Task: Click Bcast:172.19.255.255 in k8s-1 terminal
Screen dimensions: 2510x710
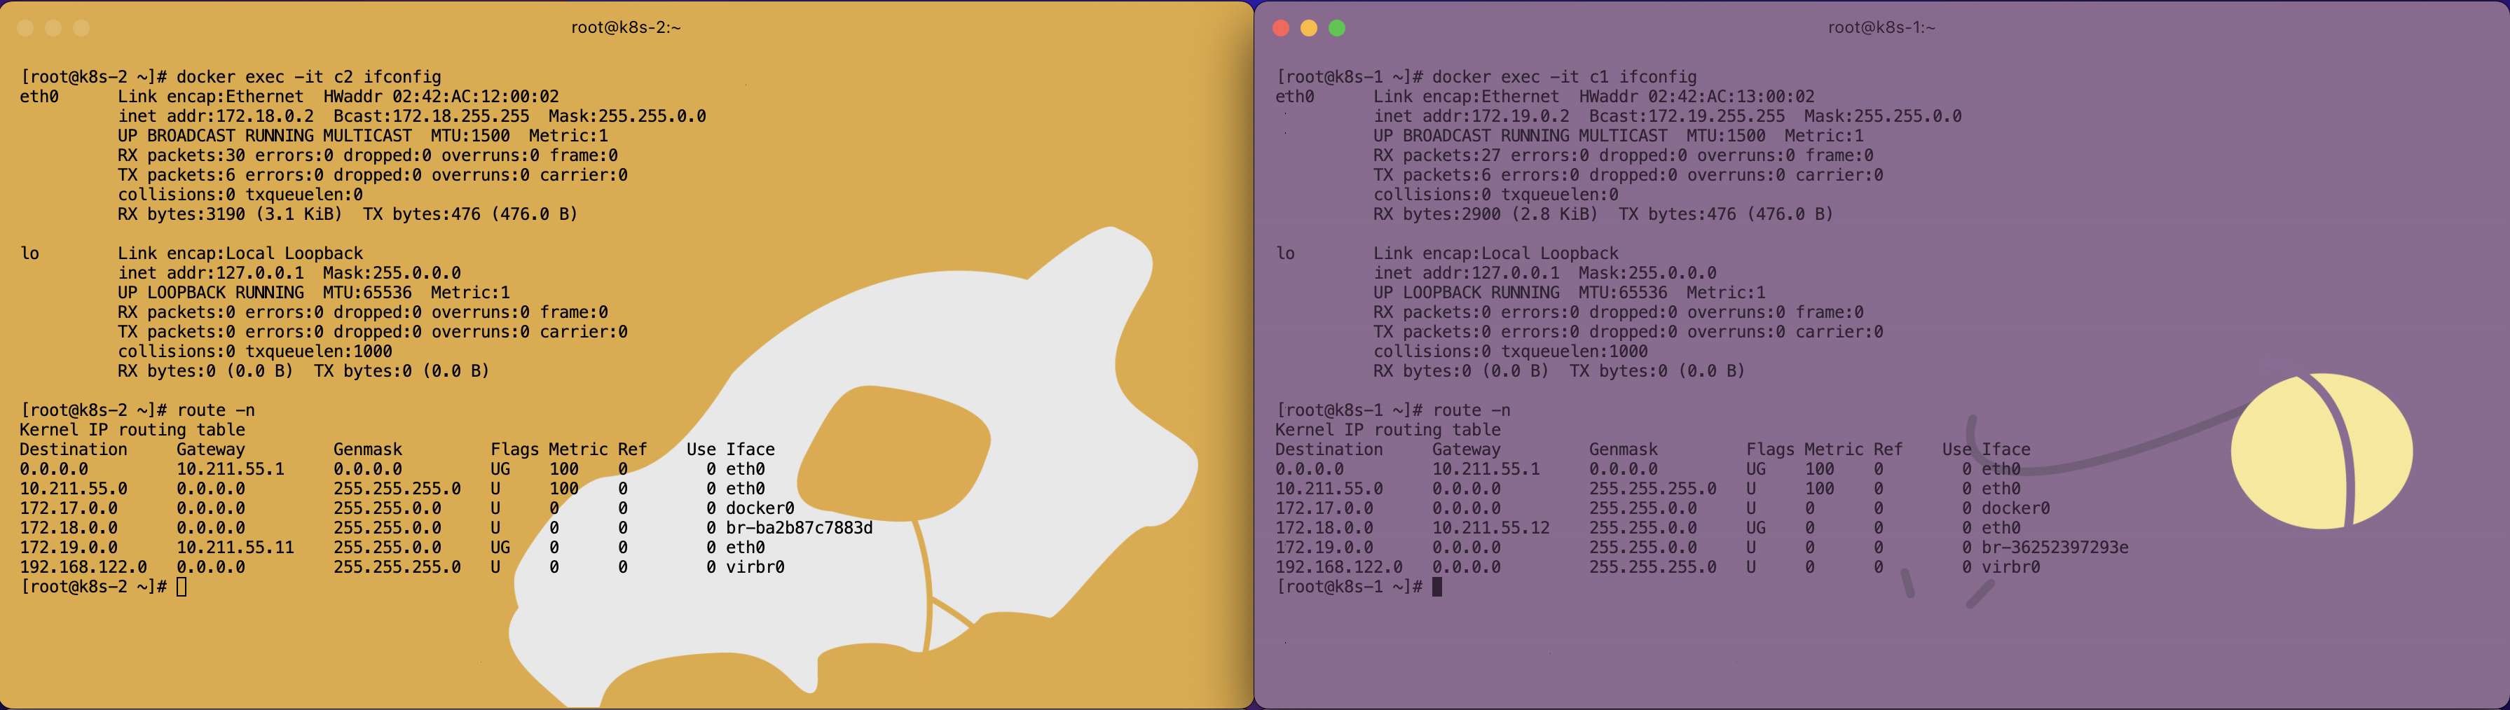Action: tap(1687, 116)
